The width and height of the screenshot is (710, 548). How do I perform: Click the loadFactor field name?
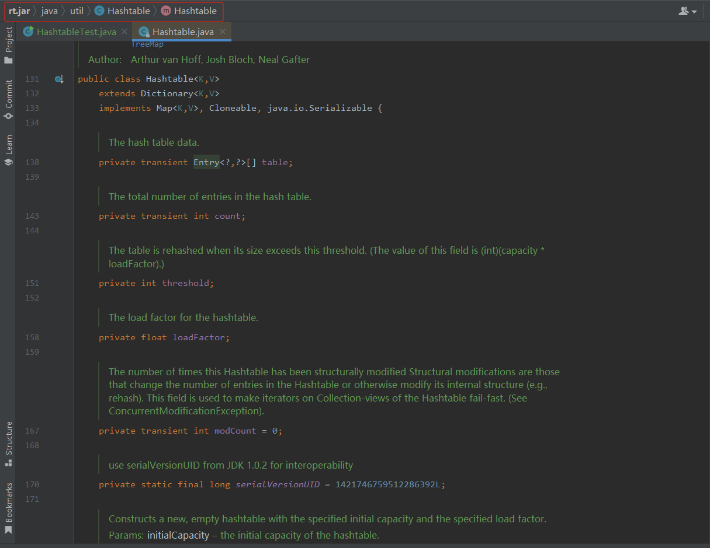click(199, 337)
